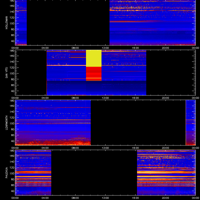Select the 20:00 time label below San Vito panel

click(x=165, y=98)
